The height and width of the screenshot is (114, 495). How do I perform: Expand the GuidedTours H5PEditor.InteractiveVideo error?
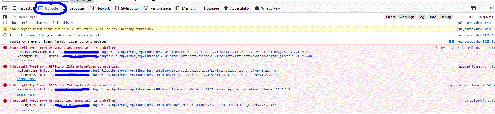(11, 66)
